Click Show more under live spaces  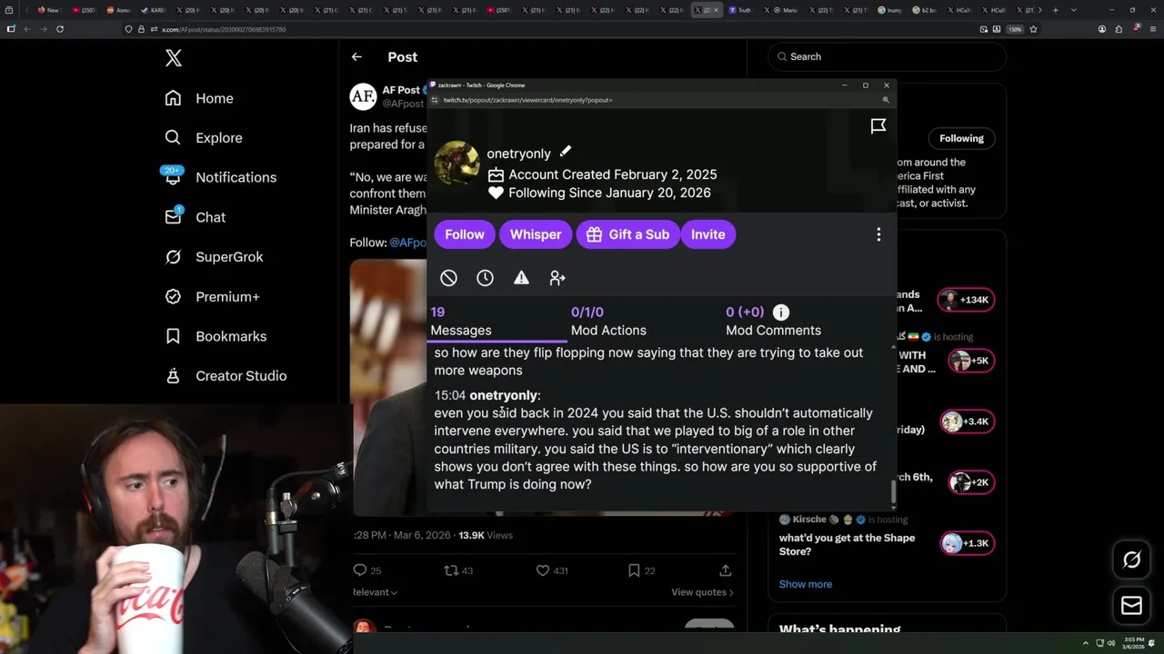tap(805, 584)
